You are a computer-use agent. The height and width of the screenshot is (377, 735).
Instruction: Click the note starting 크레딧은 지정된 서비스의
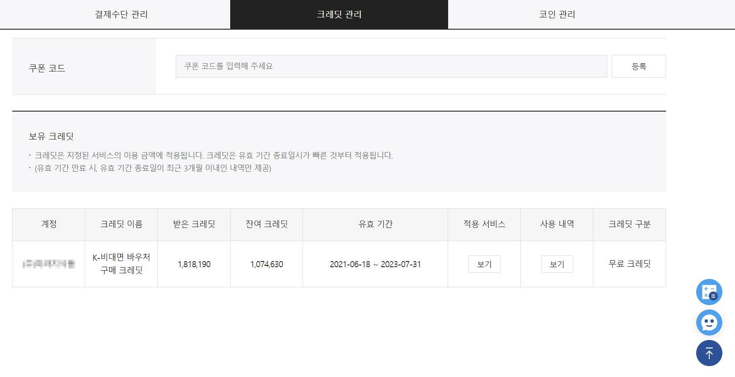[214, 156]
